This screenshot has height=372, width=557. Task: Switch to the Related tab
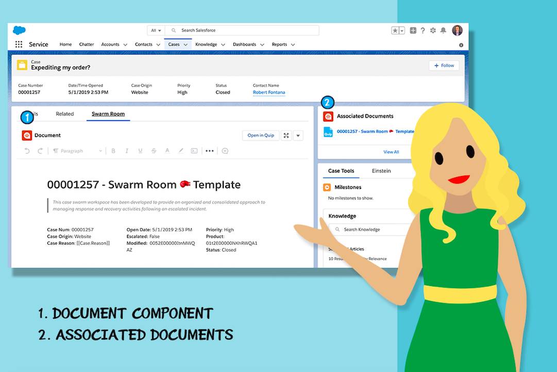tap(64, 114)
